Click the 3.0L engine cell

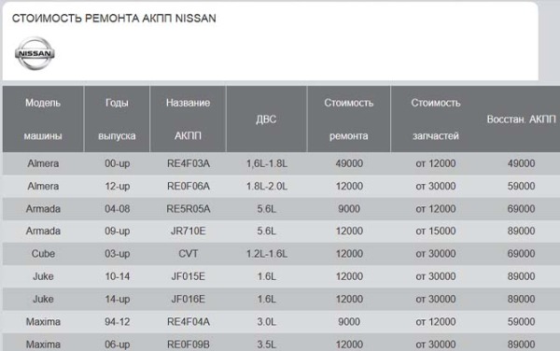267,322
